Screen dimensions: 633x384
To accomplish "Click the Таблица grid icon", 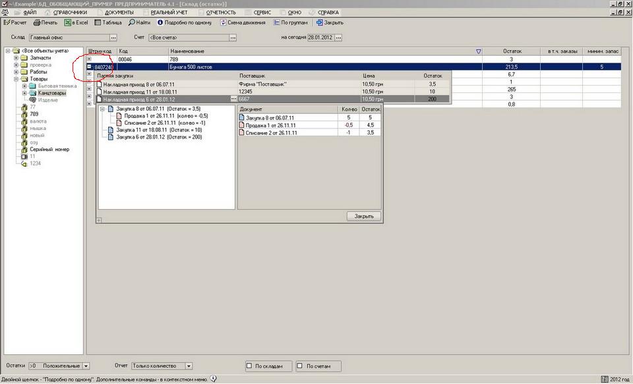I will (x=98, y=22).
